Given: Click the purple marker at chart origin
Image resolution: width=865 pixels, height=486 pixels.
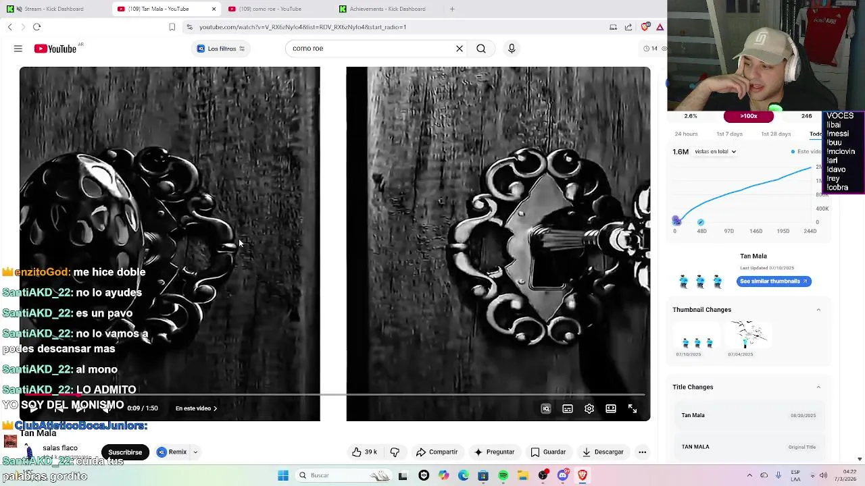Looking at the screenshot, I should (x=676, y=221).
